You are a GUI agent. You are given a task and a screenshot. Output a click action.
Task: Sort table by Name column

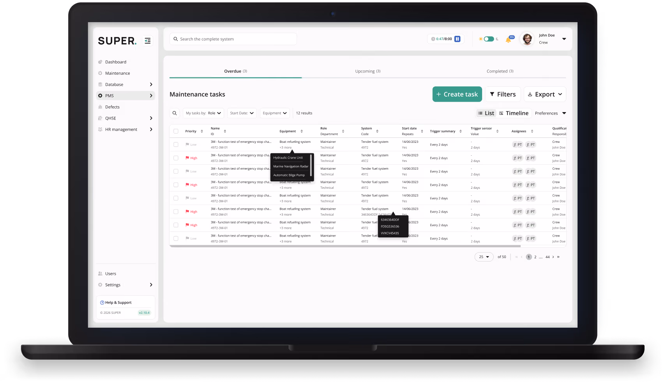(225, 131)
